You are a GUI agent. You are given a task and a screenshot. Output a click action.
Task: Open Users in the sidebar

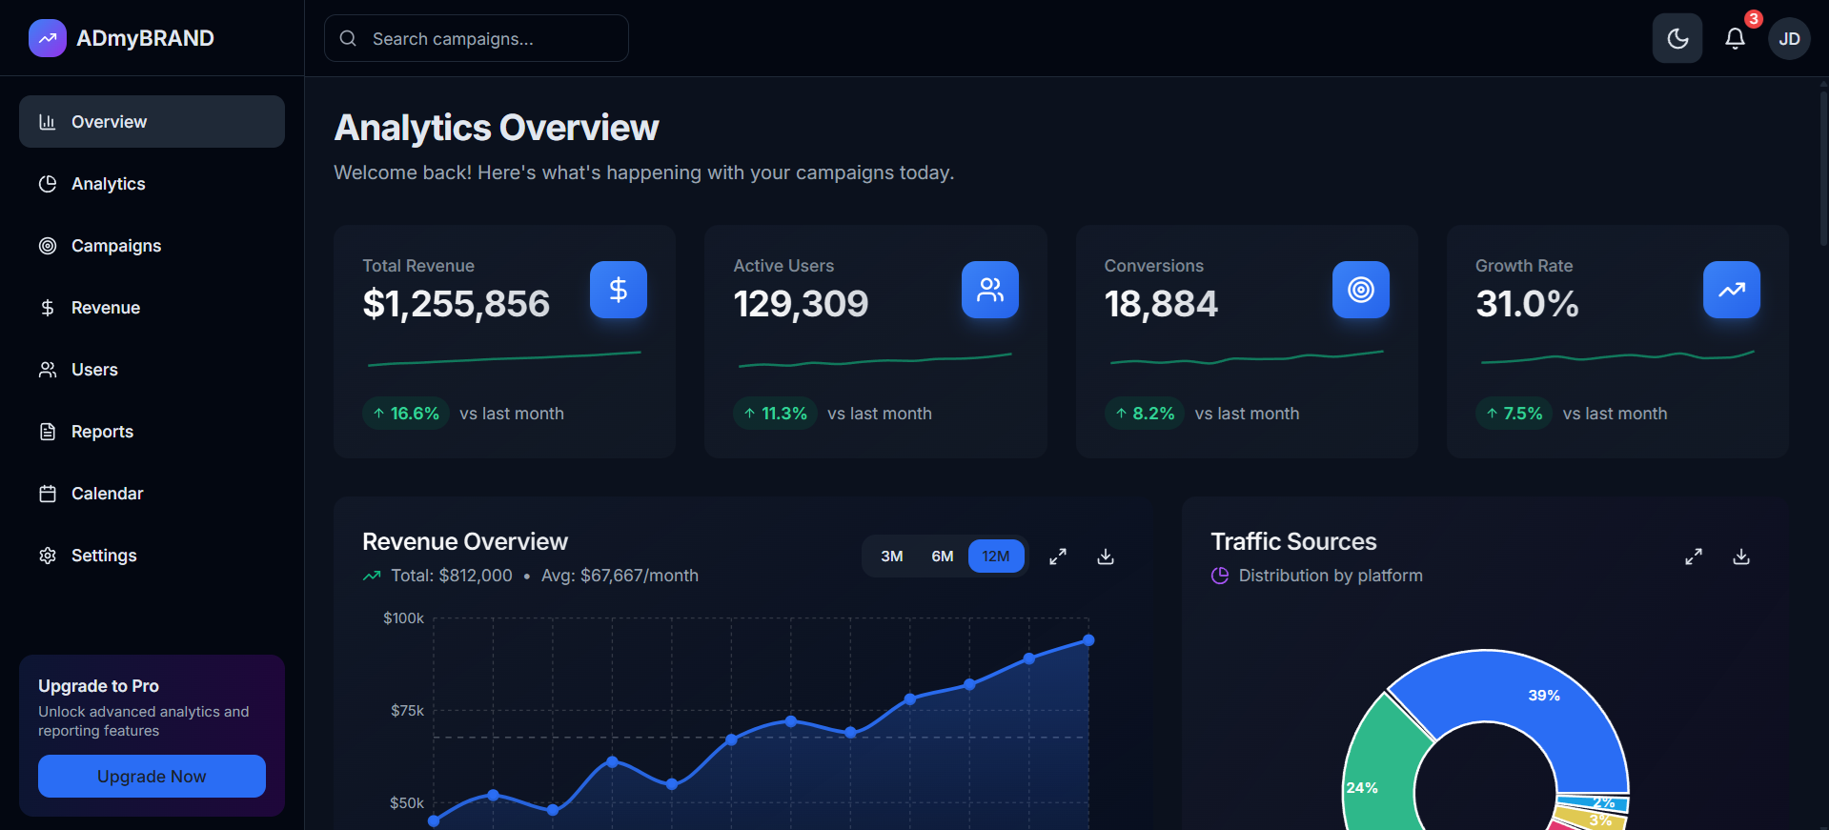152,369
